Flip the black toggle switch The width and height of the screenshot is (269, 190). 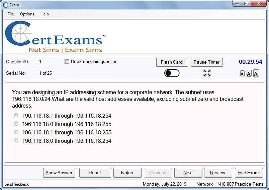(x=172, y=73)
